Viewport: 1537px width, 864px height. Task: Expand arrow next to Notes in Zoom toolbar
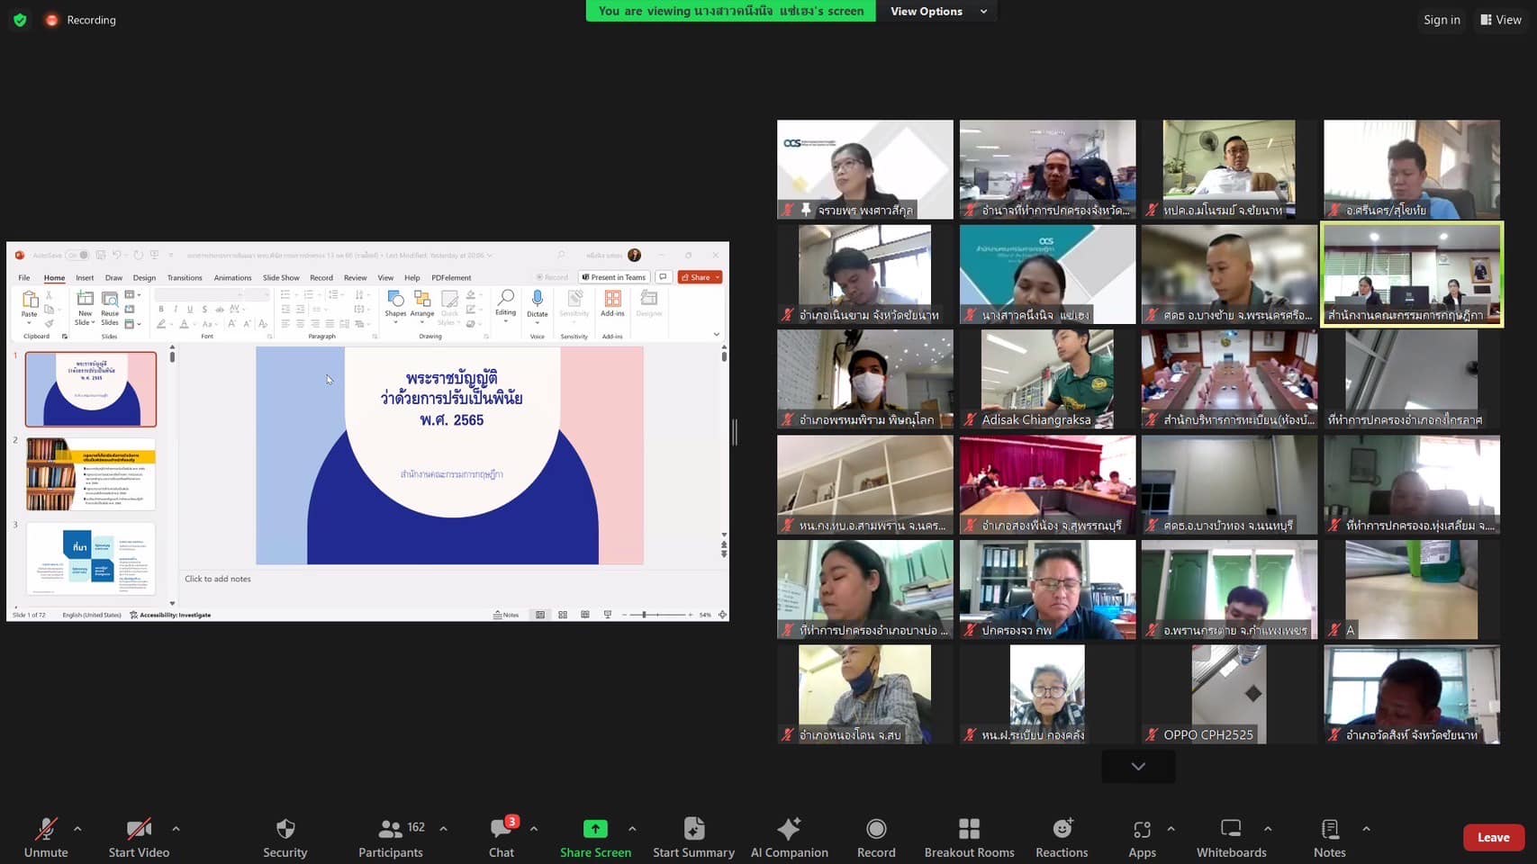tap(1366, 829)
